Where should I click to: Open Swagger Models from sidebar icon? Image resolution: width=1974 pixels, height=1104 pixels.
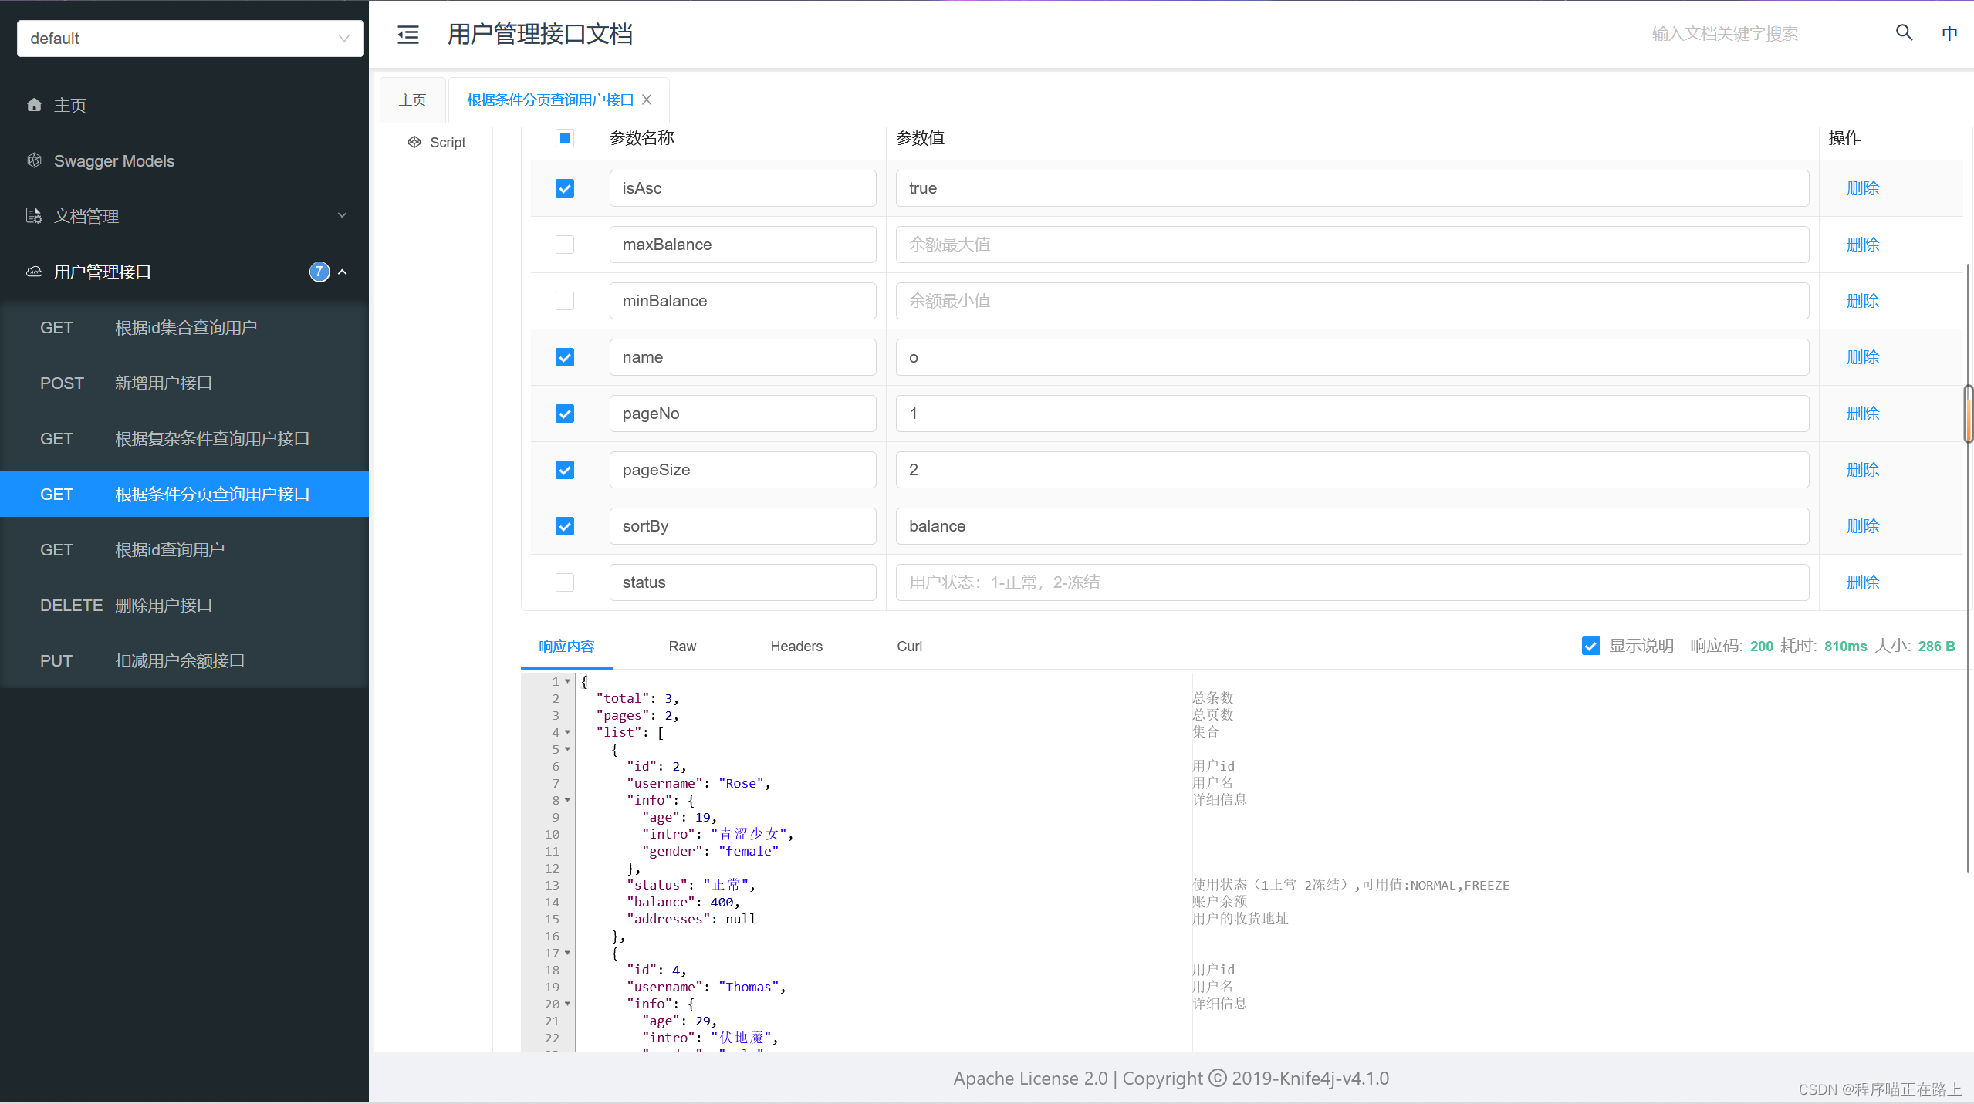pyautogui.click(x=34, y=160)
